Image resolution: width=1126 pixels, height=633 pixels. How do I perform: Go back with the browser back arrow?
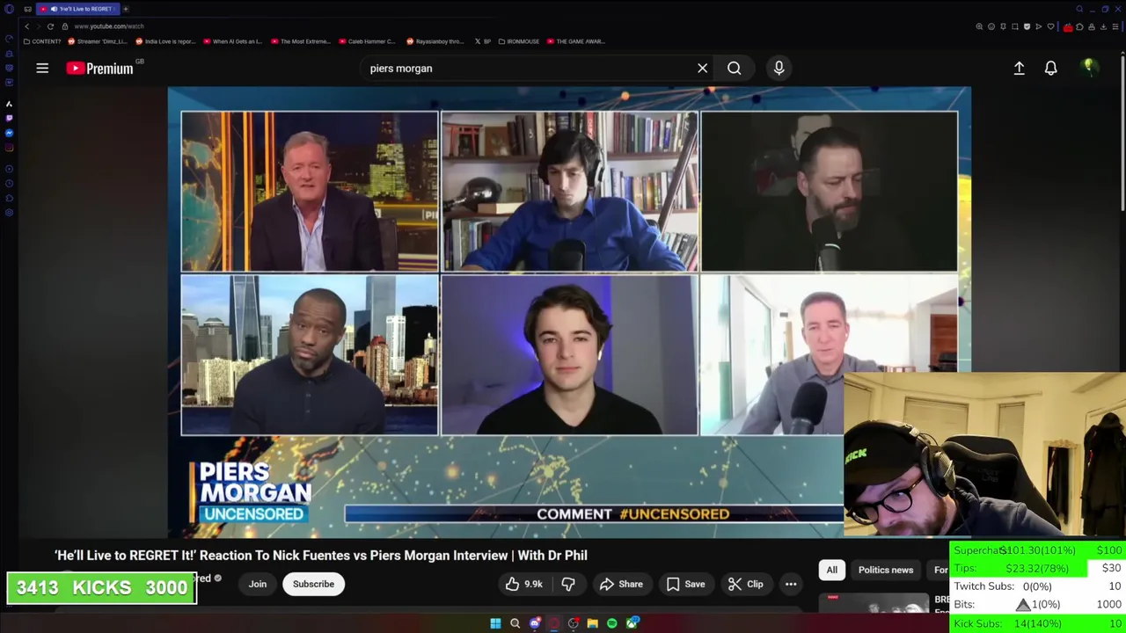coord(26,26)
